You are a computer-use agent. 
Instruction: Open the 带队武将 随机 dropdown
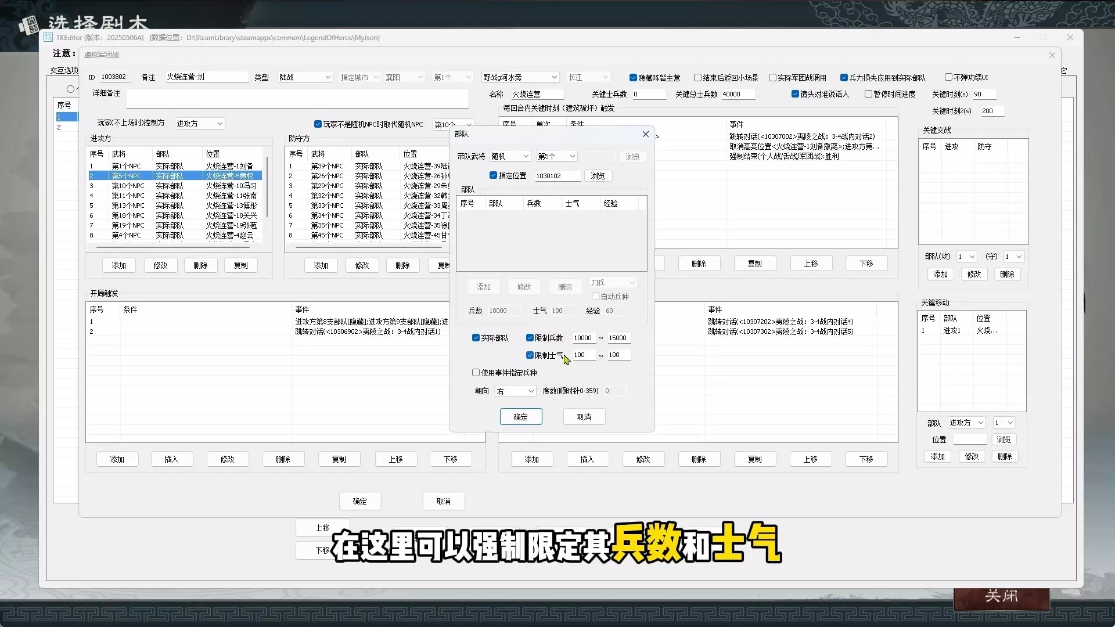click(x=510, y=156)
